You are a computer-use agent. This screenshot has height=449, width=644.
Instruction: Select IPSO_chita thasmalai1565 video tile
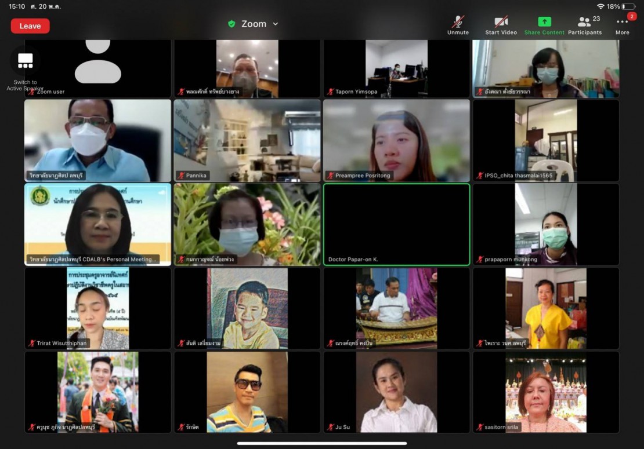[x=546, y=141]
